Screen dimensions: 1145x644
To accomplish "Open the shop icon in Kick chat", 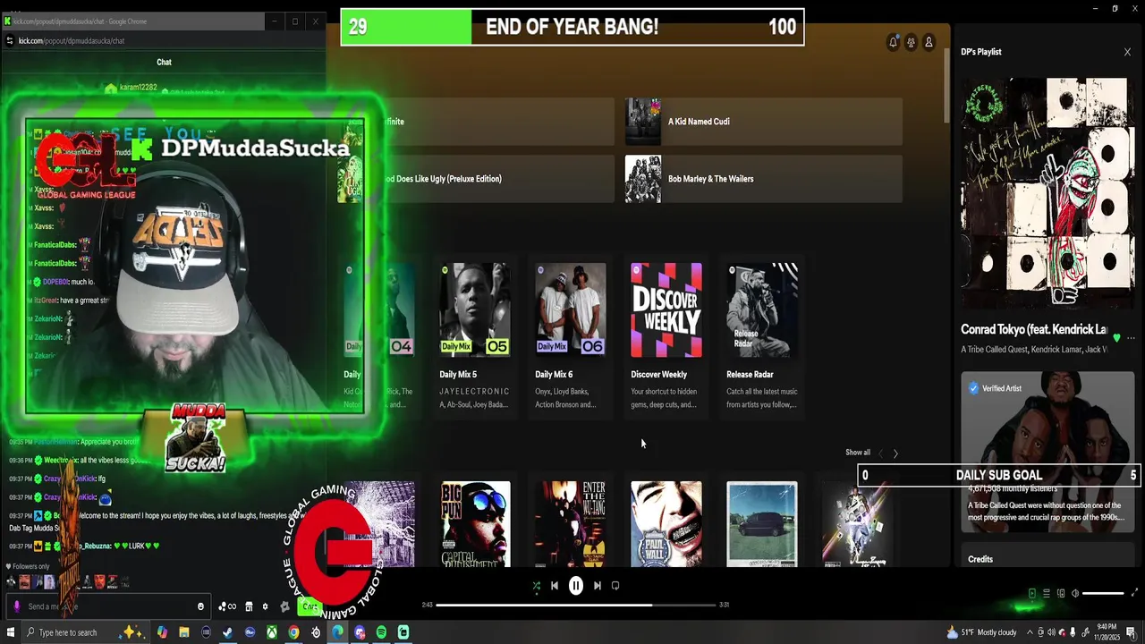I will [x=250, y=606].
